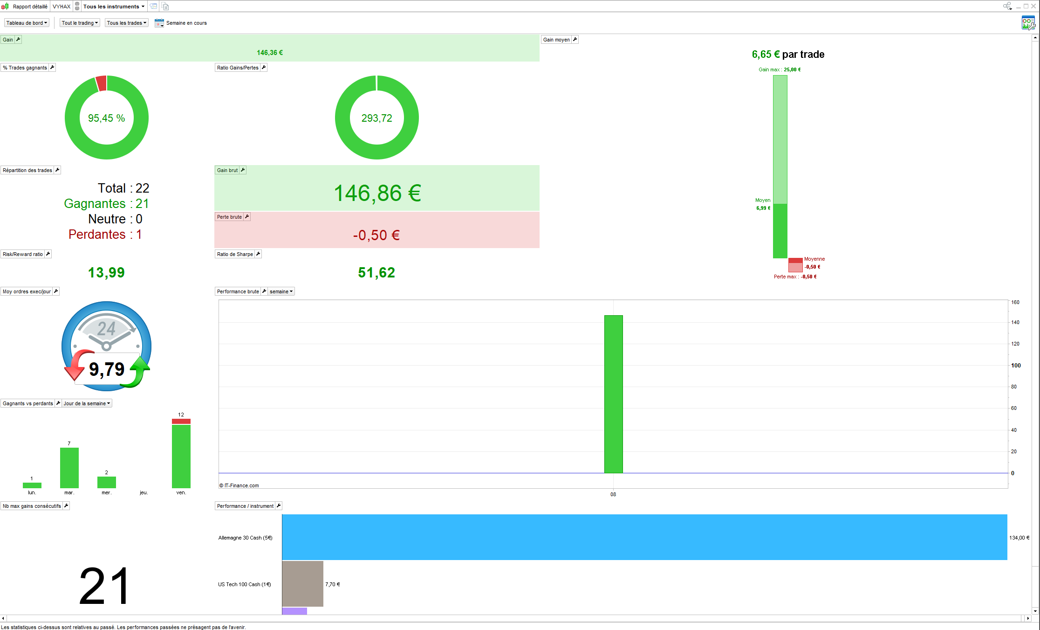Viewport: 1040px width, 630px height.
Task: Open the wrench settings for Gain moyen
Action: 575,40
